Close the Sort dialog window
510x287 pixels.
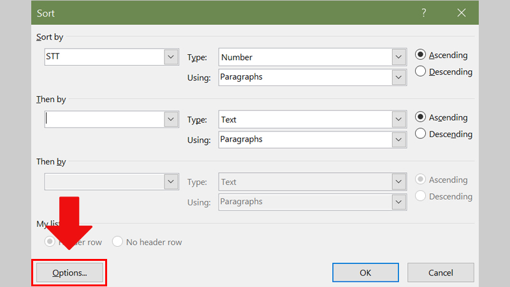462,13
